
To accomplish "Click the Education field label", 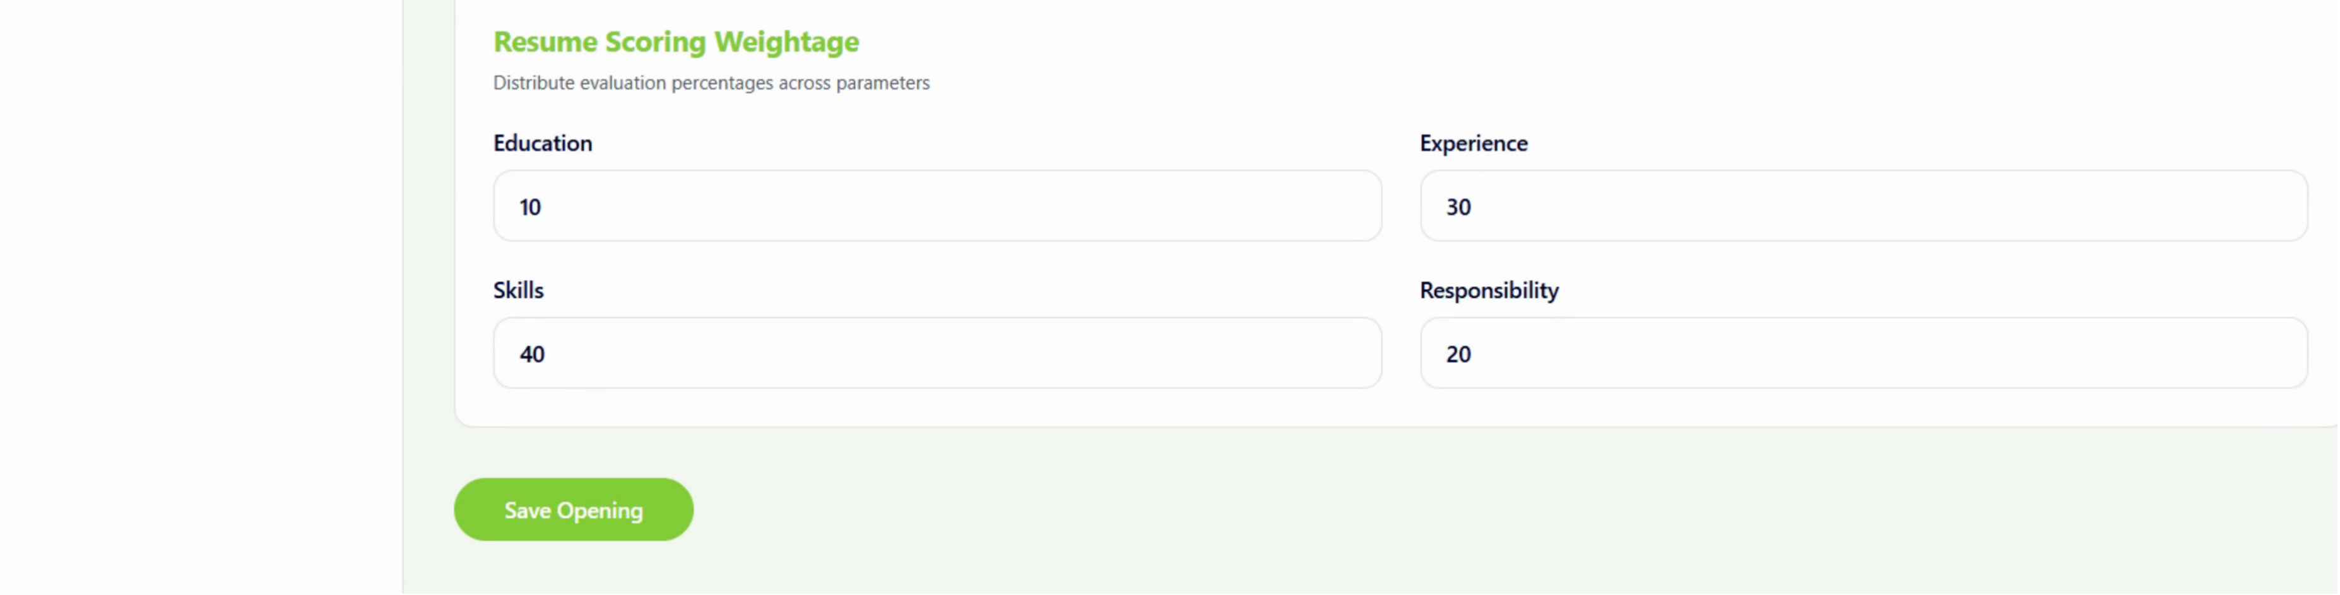I will coord(542,143).
